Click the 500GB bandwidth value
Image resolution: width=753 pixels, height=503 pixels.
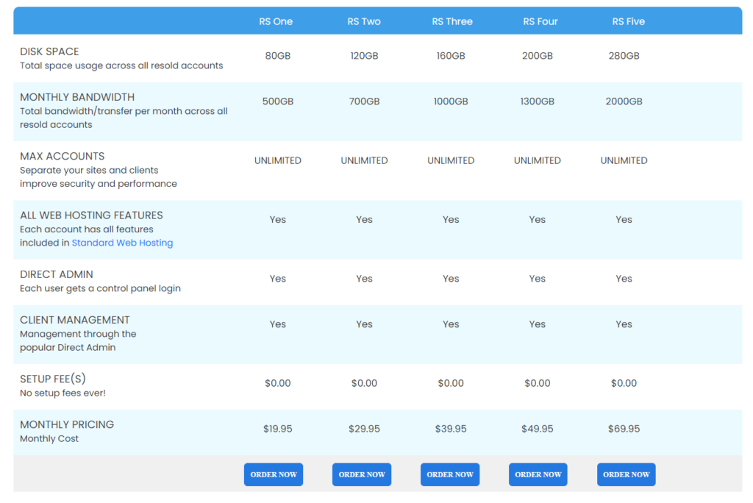point(277,101)
